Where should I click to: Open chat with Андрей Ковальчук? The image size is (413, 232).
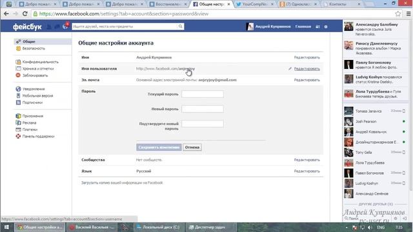pyautogui.click(x=376, y=131)
